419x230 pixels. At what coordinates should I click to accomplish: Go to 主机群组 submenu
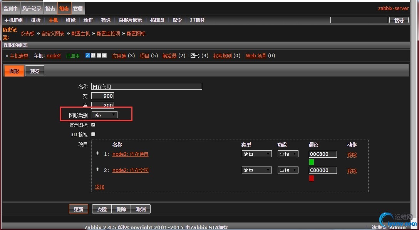(x=13, y=20)
